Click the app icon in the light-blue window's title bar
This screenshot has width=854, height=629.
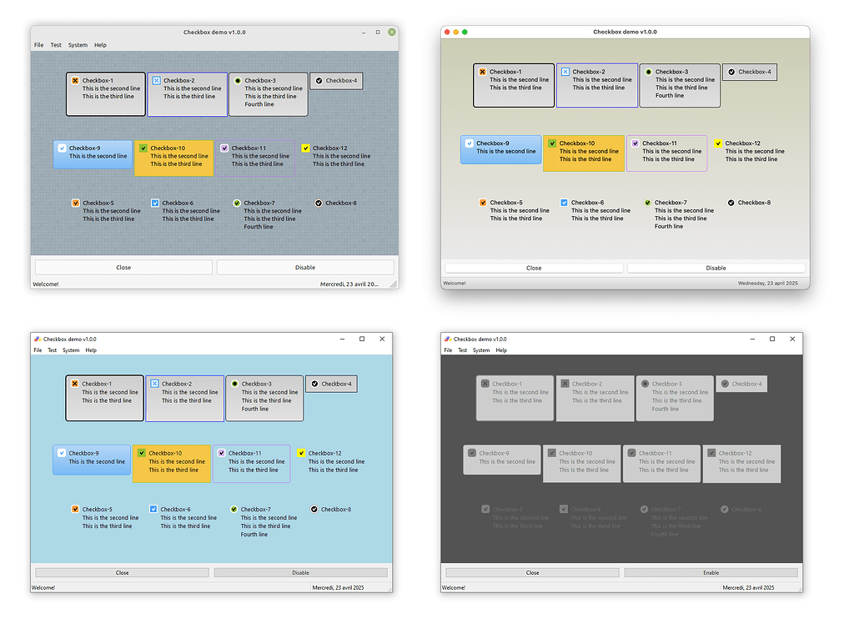point(37,339)
